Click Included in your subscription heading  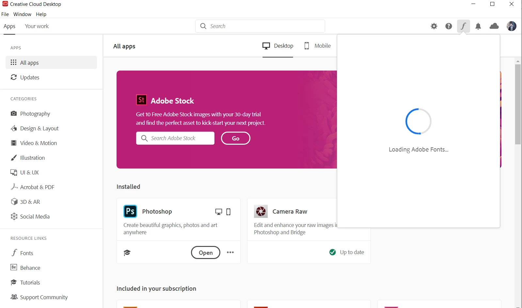(156, 289)
